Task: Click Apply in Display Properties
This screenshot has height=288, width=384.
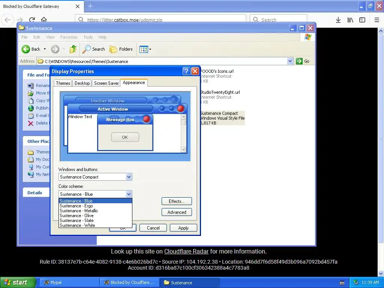Action: (x=183, y=228)
